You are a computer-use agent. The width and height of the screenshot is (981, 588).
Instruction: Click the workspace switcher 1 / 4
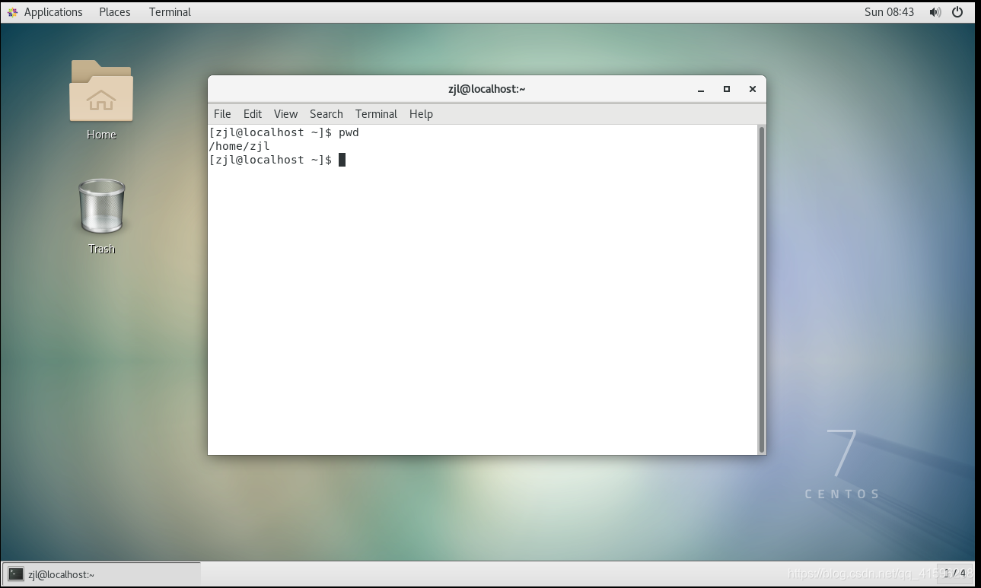pyautogui.click(x=955, y=574)
